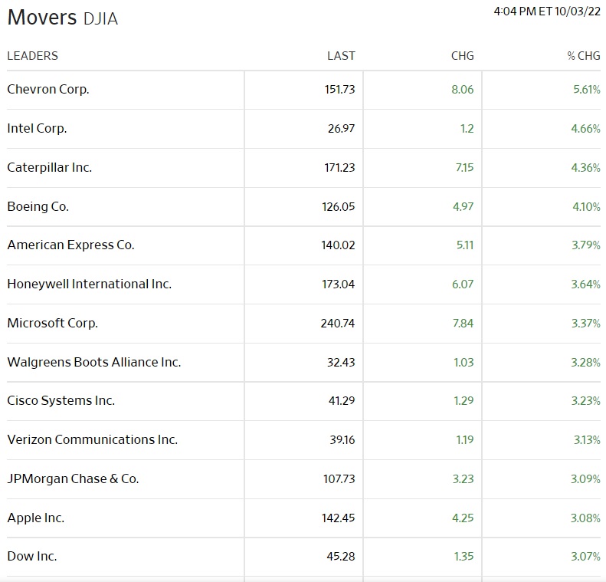Click Apple's change value 4.25

pyautogui.click(x=463, y=518)
